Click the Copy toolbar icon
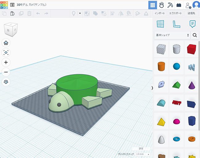Viewport: 200px width, 158px height. coord(4,13)
